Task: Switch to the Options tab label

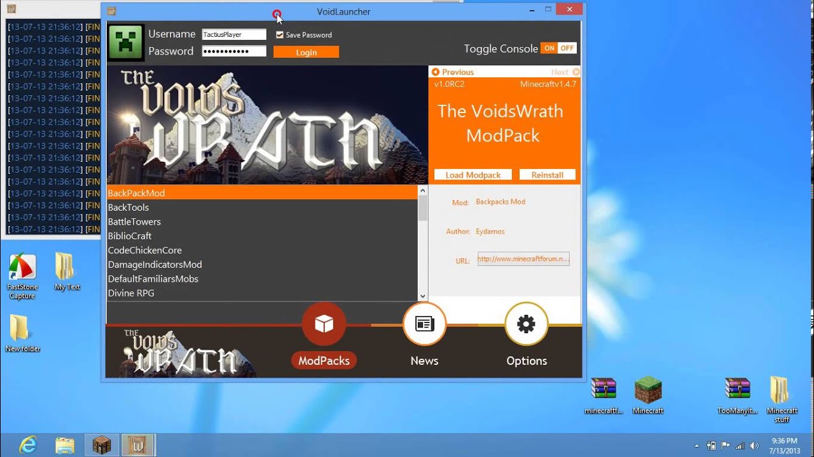Action: (527, 361)
